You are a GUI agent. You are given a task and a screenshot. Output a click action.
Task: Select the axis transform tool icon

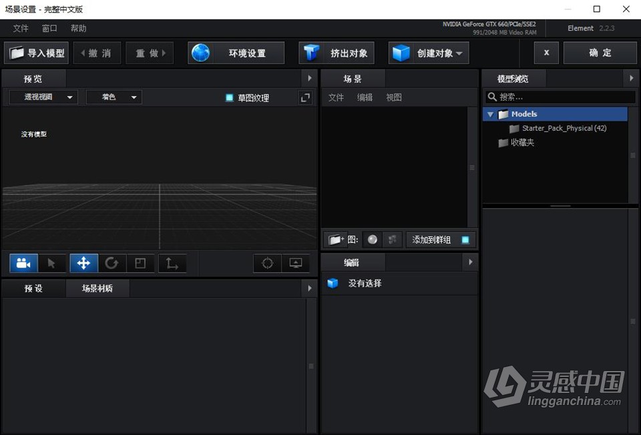pyautogui.click(x=172, y=263)
